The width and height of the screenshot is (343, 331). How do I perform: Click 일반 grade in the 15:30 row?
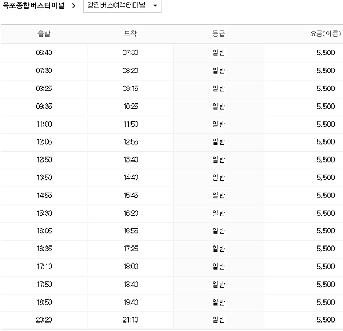pos(219,213)
